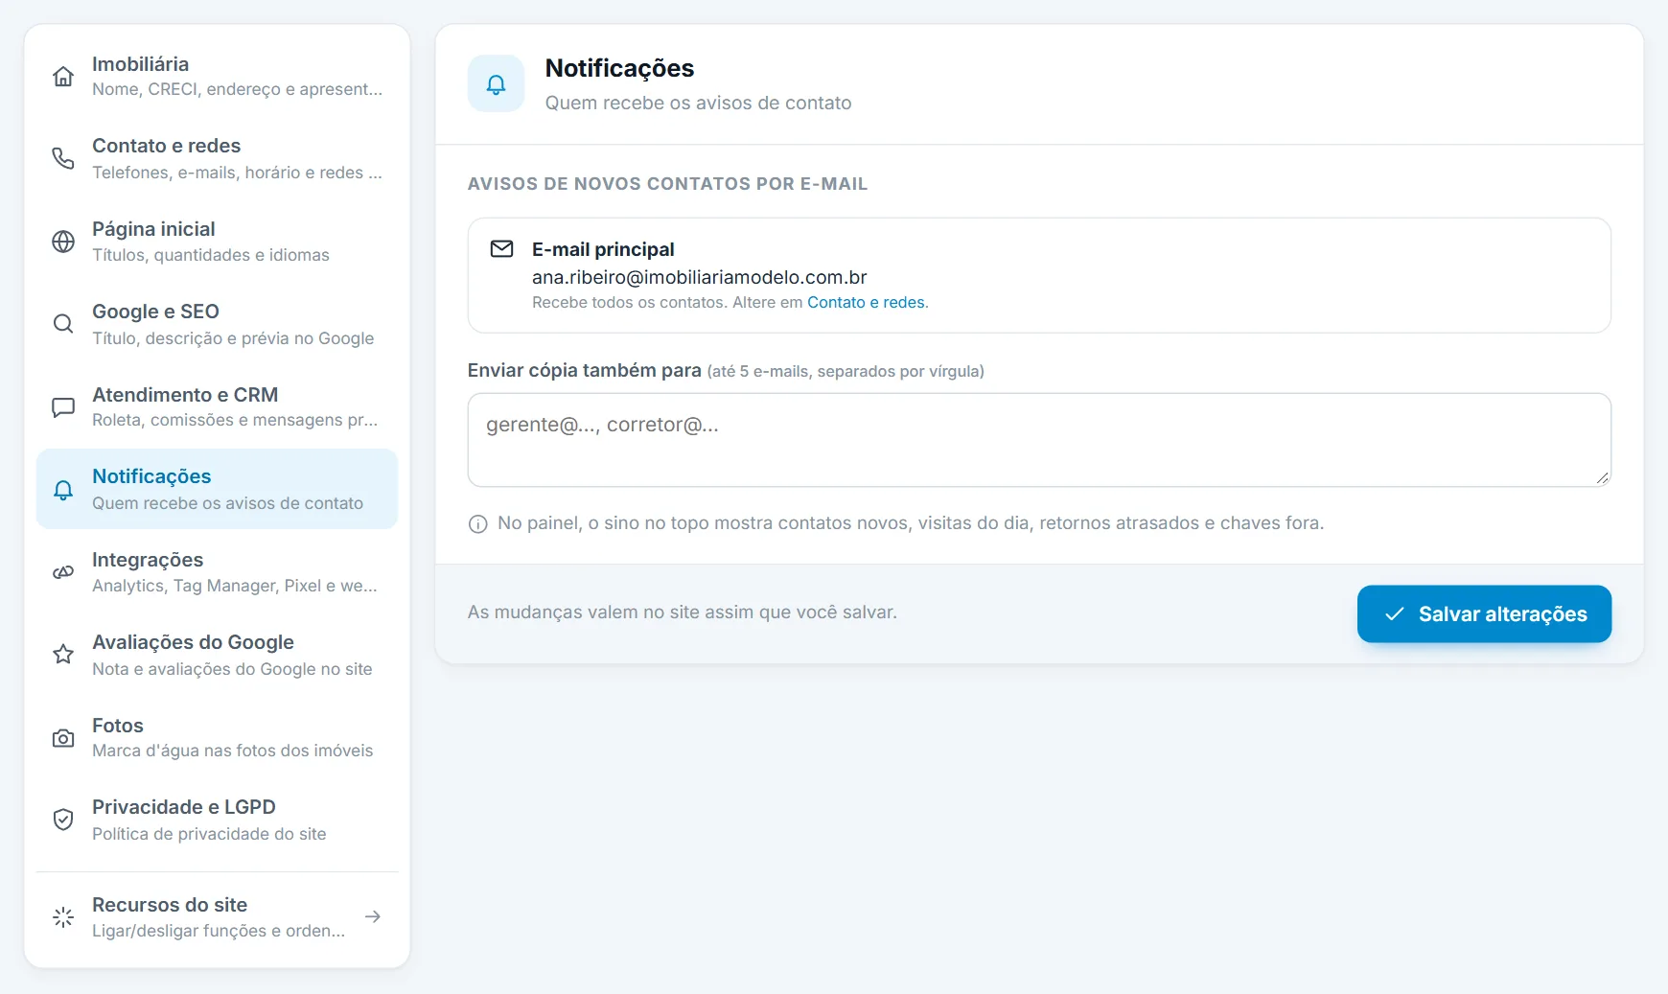Image resolution: width=1668 pixels, height=994 pixels.
Task: Select the Página inicial menu entry
Action: coord(217,242)
